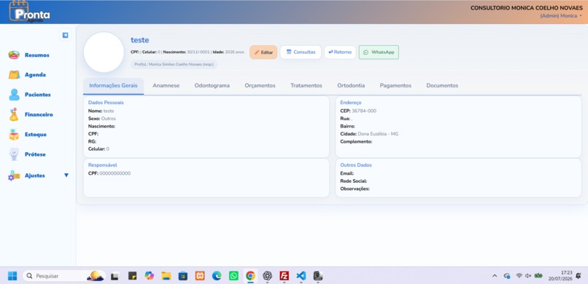Open the Pacientes sidebar icon
Image resolution: width=588 pixels, height=284 pixels.
coord(15,95)
